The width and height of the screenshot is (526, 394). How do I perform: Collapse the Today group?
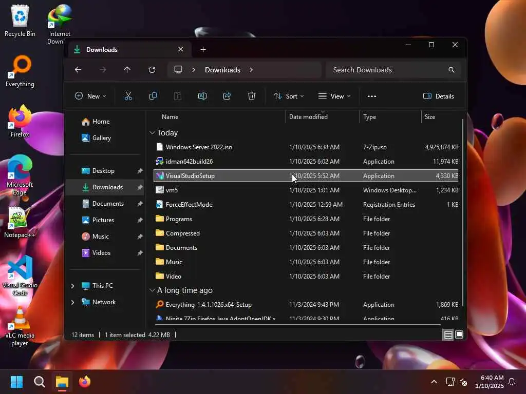[152, 133]
